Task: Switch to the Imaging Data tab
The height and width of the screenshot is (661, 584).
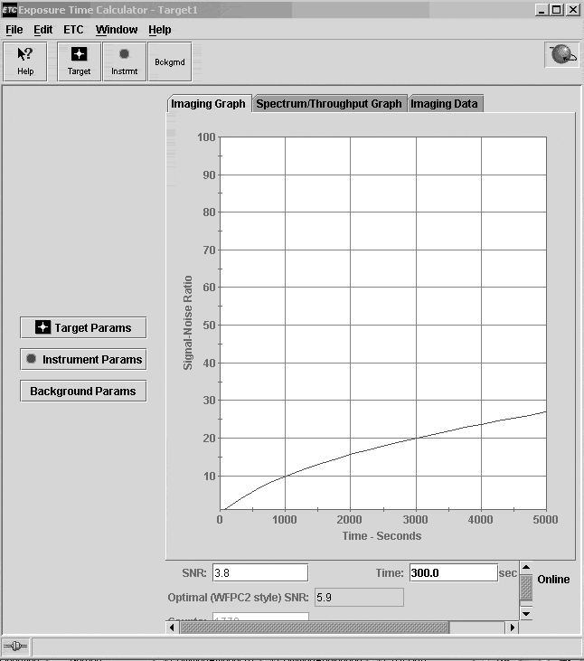Action: (444, 103)
